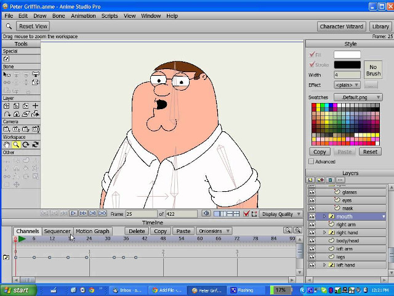Click the Delete Layer trash icon
The width and height of the screenshot is (394, 296).
[x=331, y=180]
